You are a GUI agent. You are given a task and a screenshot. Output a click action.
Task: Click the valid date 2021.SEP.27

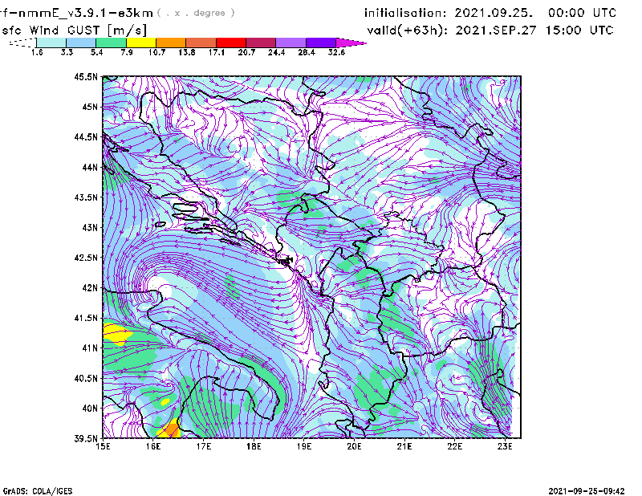pos(497,30)
